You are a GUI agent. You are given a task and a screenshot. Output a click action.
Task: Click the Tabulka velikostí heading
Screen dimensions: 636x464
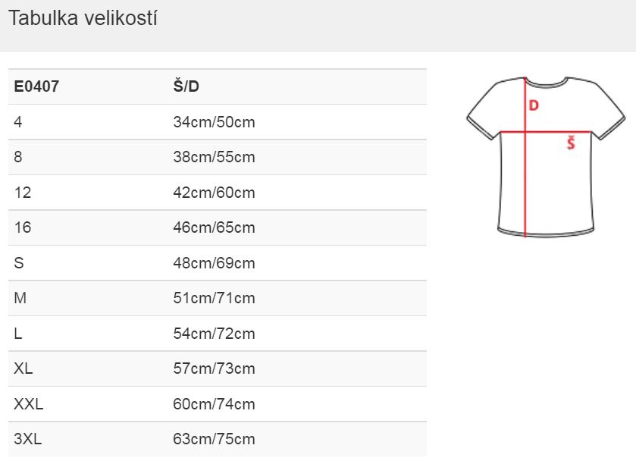83,18
